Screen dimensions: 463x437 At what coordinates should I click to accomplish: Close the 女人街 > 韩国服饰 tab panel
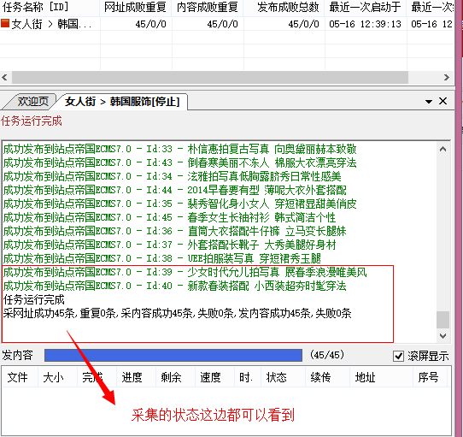[x=442, y=101]
